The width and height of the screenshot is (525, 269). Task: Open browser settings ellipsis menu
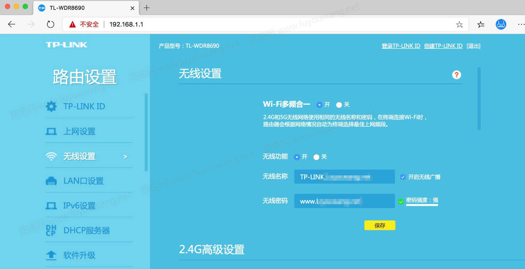(x=521, y=24)
